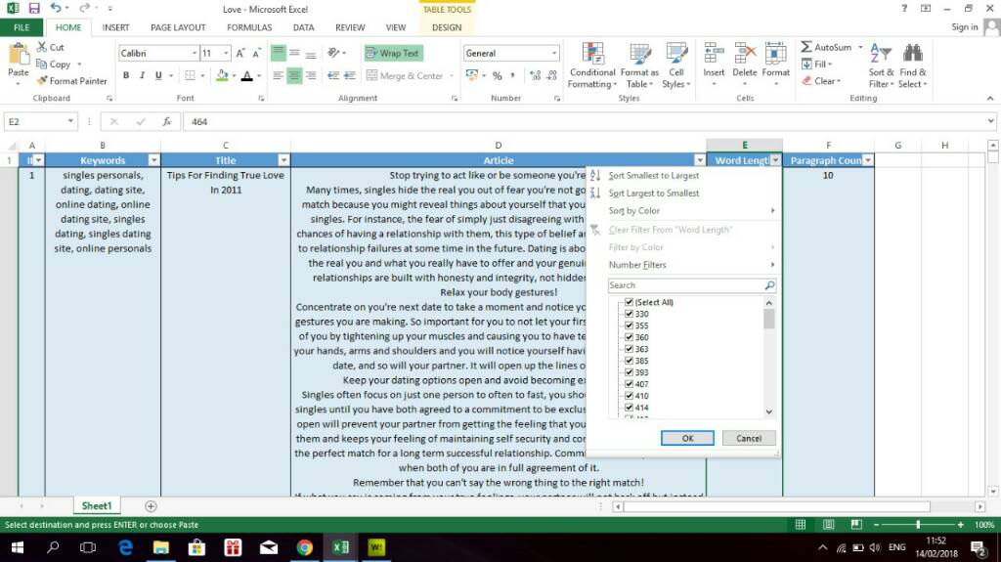Toggle Wrap Text button
Image resolution: width=1001 pixels, height=562 pixels.
coord(393,53)
